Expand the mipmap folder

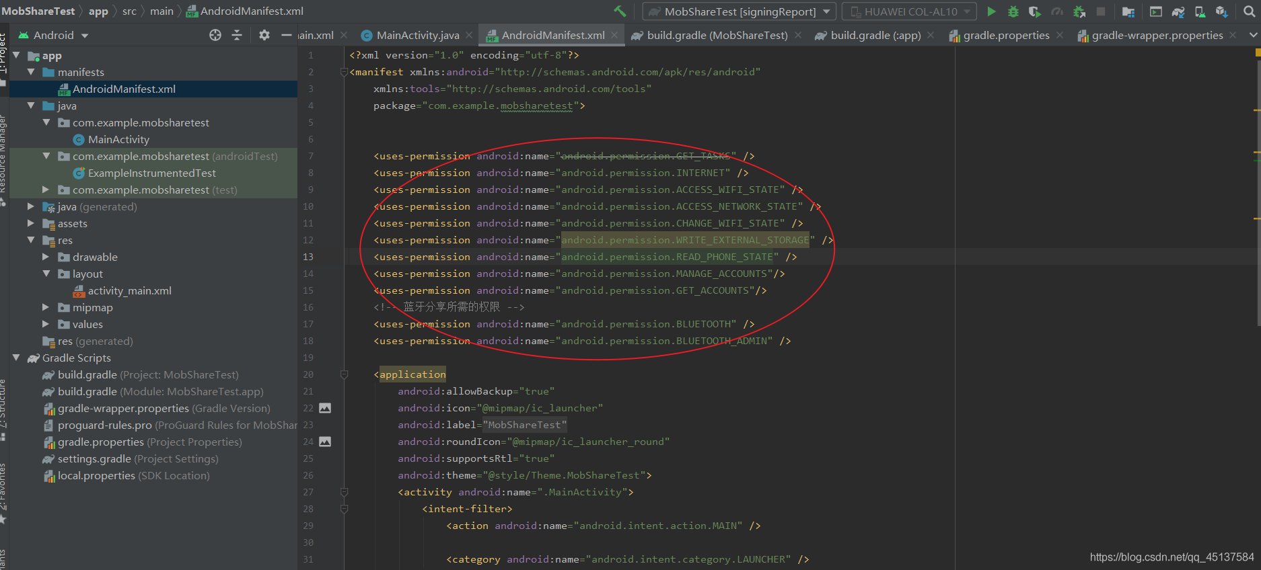pyautogui.click(x=46, y=307)
